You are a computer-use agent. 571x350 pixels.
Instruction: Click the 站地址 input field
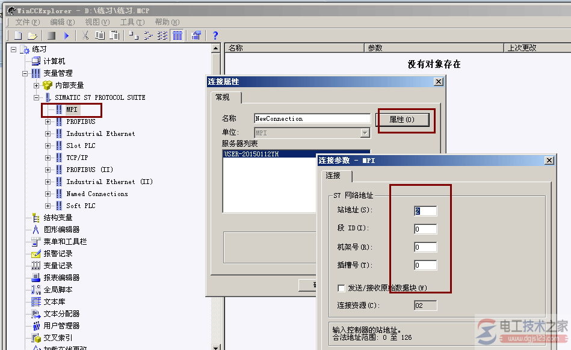point(425,211)
